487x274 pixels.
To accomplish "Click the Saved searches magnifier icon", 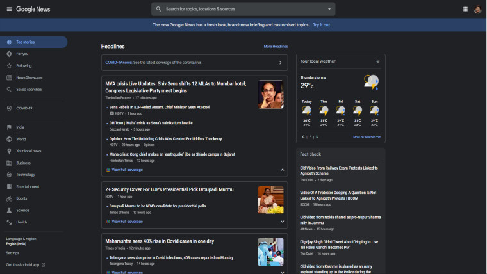I will click(x=9, y=90).
